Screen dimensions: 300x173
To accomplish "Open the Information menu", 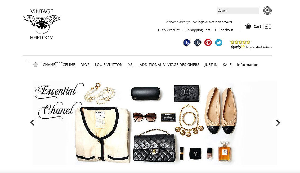I will click(247, 65).
